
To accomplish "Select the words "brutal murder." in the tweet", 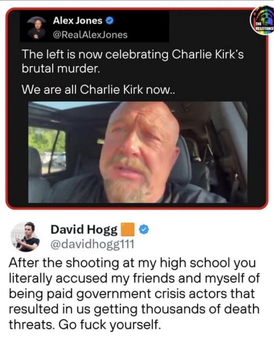I will click(61, 69).
